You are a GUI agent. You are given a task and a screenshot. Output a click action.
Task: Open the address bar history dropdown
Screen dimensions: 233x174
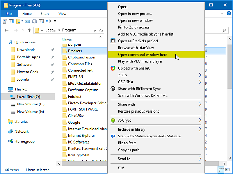click(x=94, y=30)
